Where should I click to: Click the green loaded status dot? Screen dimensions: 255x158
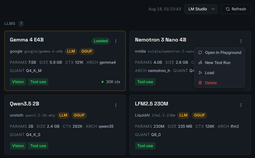(x=102, y=82)
